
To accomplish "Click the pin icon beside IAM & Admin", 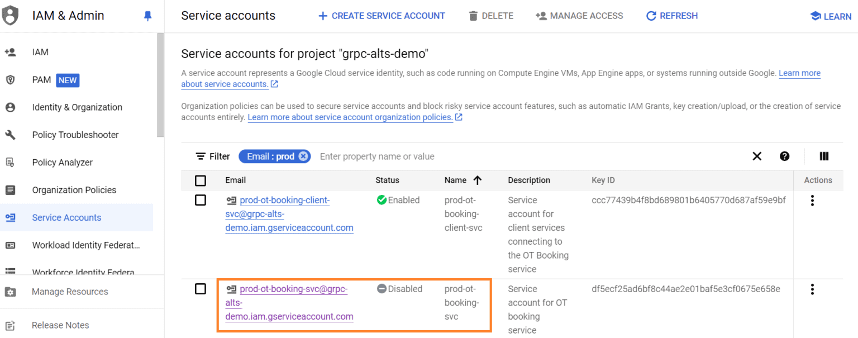I will [147, 16].
